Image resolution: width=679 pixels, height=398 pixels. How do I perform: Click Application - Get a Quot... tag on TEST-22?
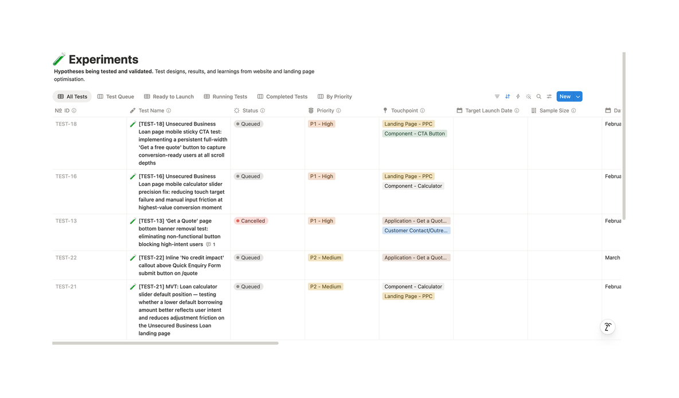(416, 257)
